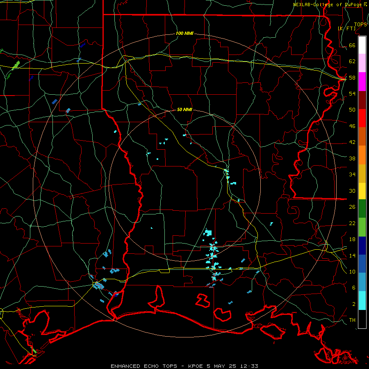369x369 pixels.
Task: Select the light sky-blue legend swatch
Action: pos(362,282)
